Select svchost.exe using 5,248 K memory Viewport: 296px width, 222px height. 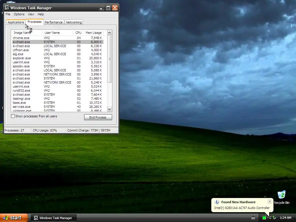[x=58, y=82]
